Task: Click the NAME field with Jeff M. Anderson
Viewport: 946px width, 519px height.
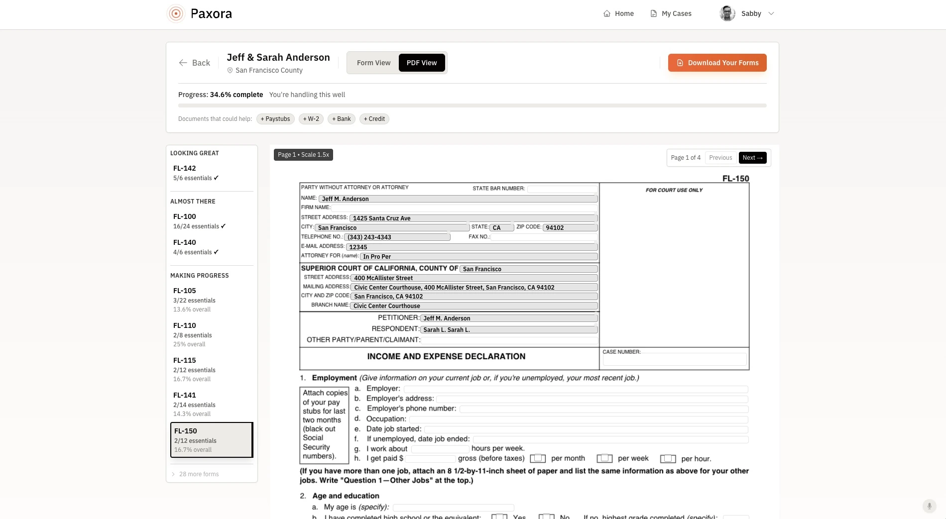Action: pos(458,199)
